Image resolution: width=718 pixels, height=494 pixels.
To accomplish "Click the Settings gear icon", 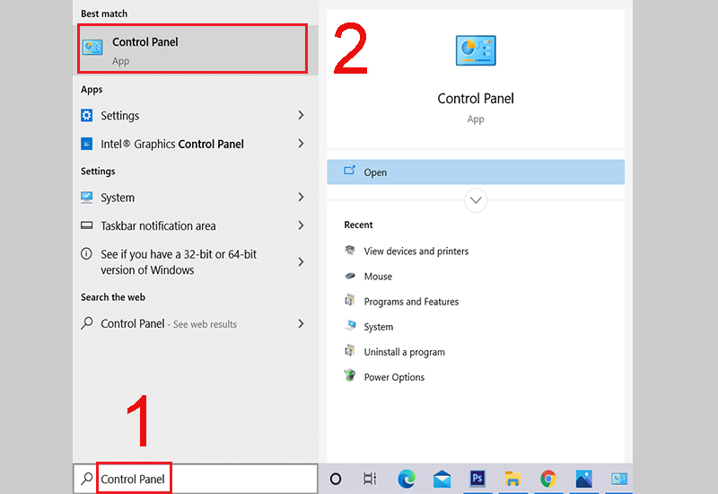I will [x=86, y=115].
